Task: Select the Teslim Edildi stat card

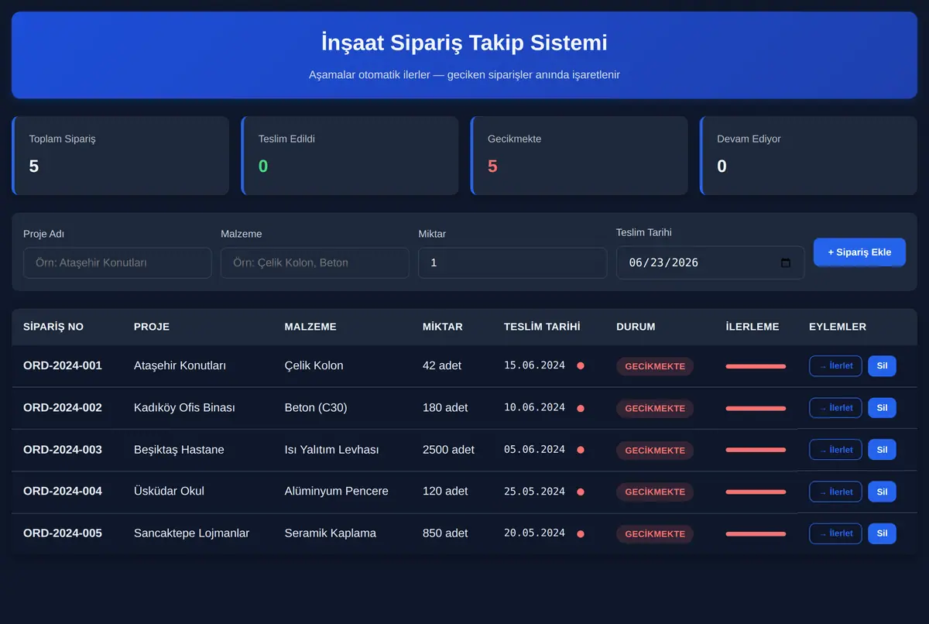Action: point(350,156)
